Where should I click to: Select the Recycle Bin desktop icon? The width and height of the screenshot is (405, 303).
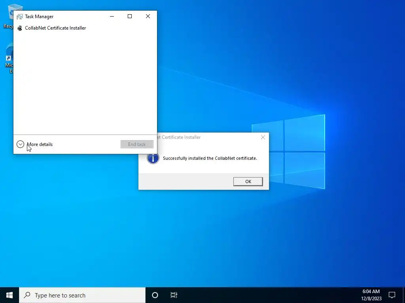pos(9,15)
